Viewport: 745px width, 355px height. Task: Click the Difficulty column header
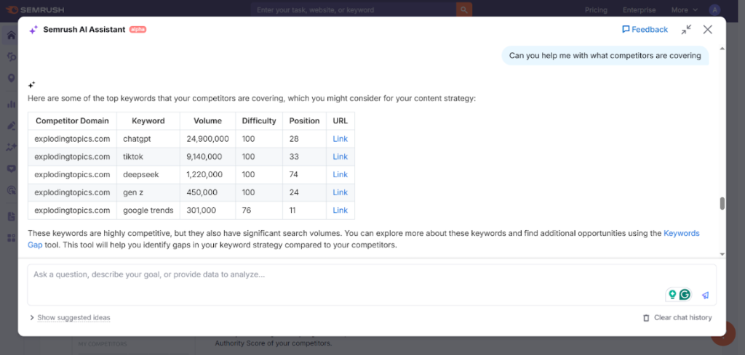click(259, 121)
